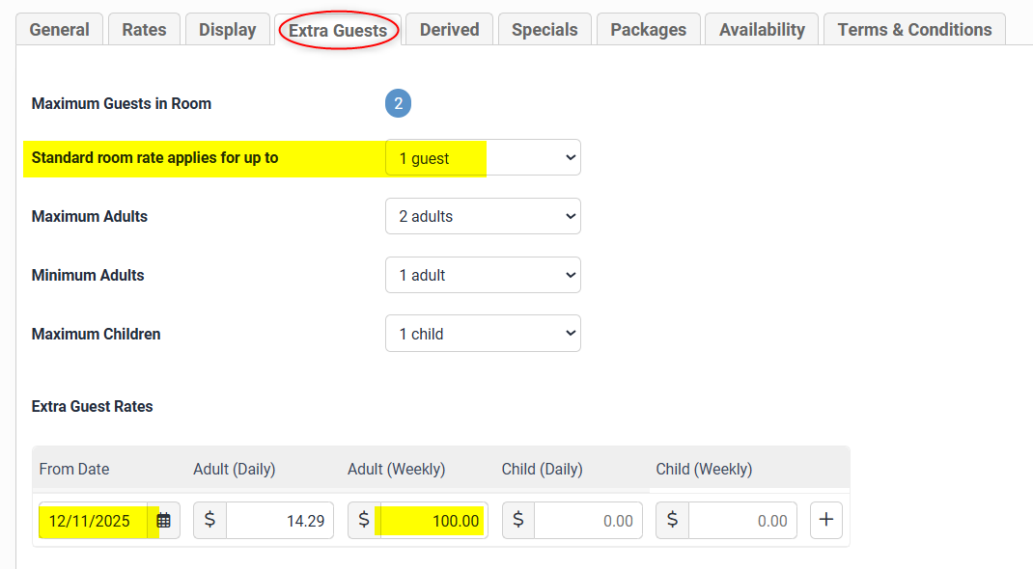Image resolution: width=1033 pixels, height=569 pixels.
Task: Open the Availability tab
Action: tap(761, 30)
